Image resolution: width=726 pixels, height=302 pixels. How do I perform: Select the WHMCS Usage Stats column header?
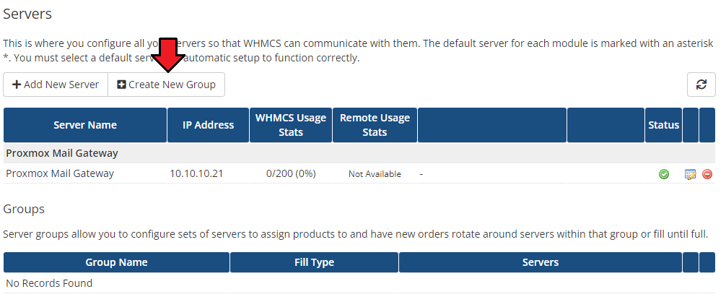coord(291,125)
